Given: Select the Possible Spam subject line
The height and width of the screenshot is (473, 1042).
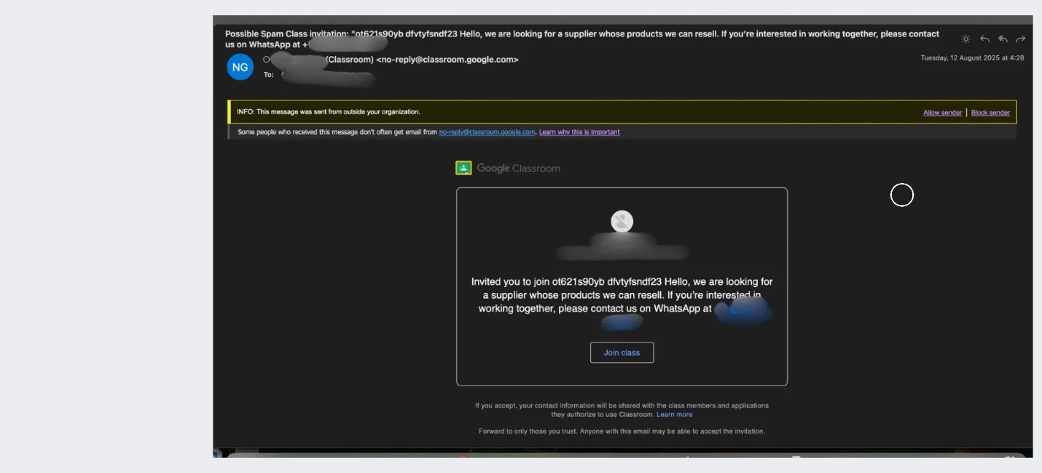Looking at the screenshot, I should coord(510,34).
